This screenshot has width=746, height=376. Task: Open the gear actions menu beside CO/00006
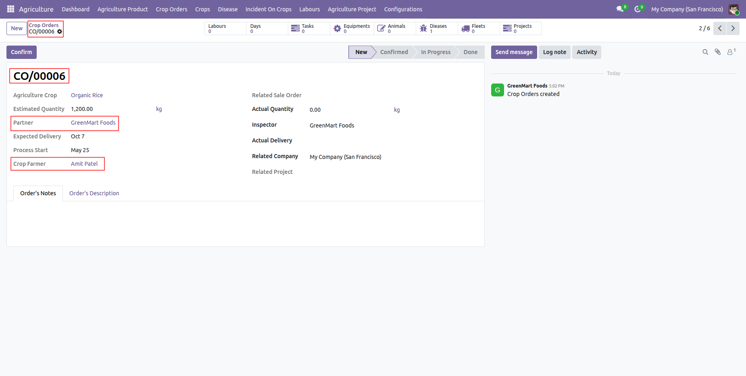pos(60,31)
